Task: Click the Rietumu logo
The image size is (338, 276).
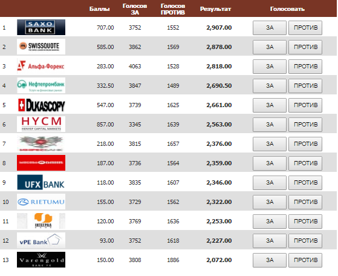Action: point(41,202)
